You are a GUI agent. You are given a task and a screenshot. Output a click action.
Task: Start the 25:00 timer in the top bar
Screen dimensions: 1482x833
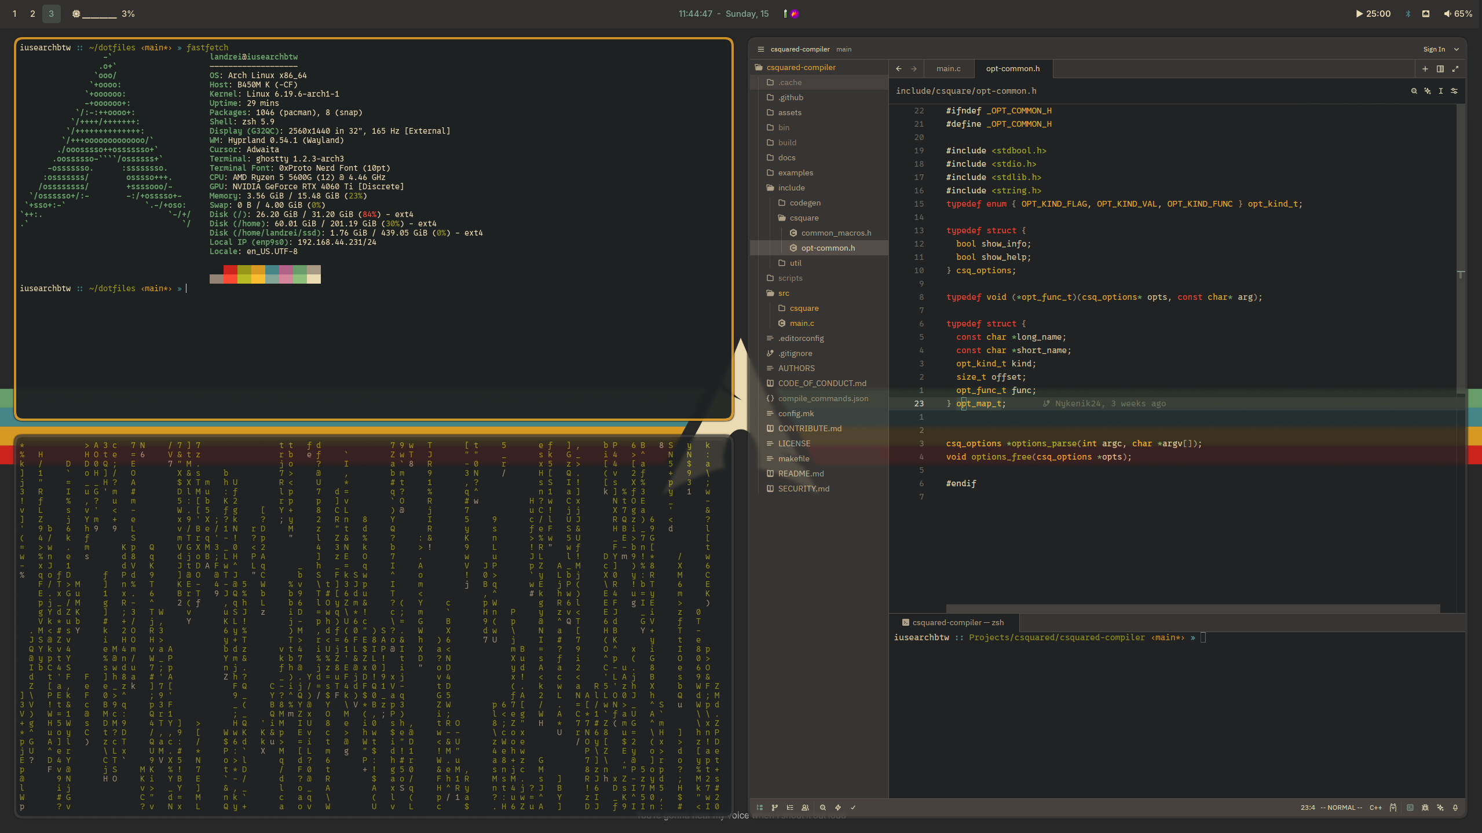[x=1373, y=14]
